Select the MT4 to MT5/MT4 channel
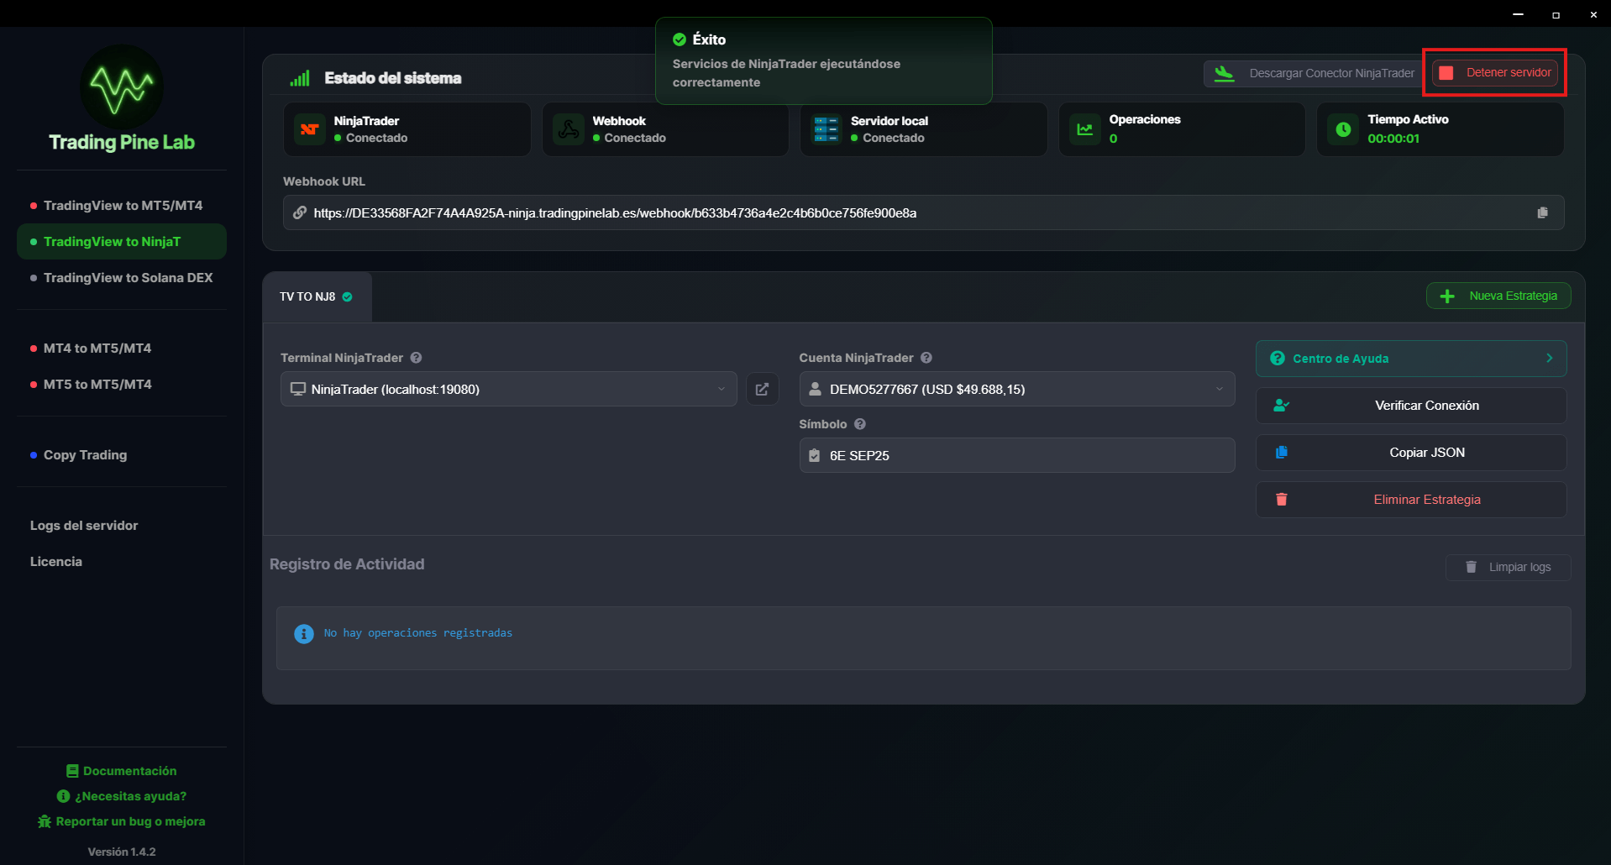This screenshot has height=865, width=1611. pyautogui.click(x=97, y=348)
